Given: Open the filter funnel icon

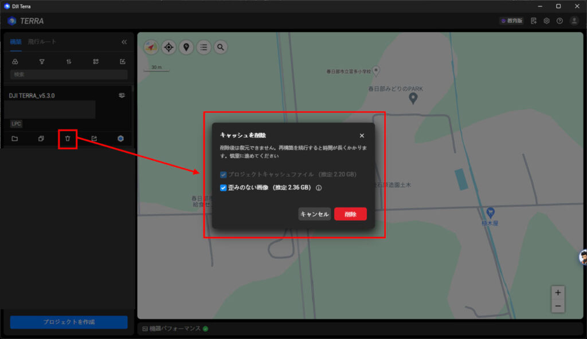Looking at the screenshot, I should pos(42,61).
